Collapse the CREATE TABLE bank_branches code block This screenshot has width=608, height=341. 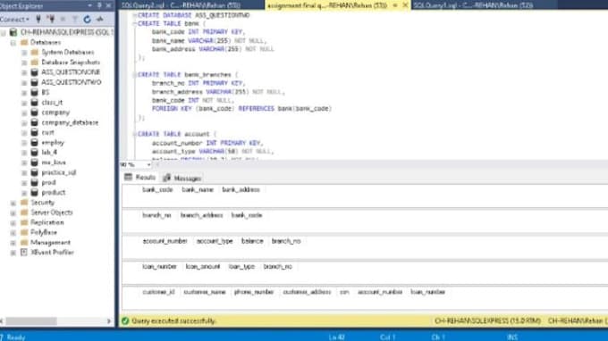pos(134,74)
